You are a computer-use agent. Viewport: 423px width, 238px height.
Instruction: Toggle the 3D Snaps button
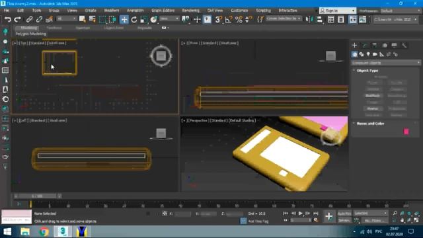219,19
